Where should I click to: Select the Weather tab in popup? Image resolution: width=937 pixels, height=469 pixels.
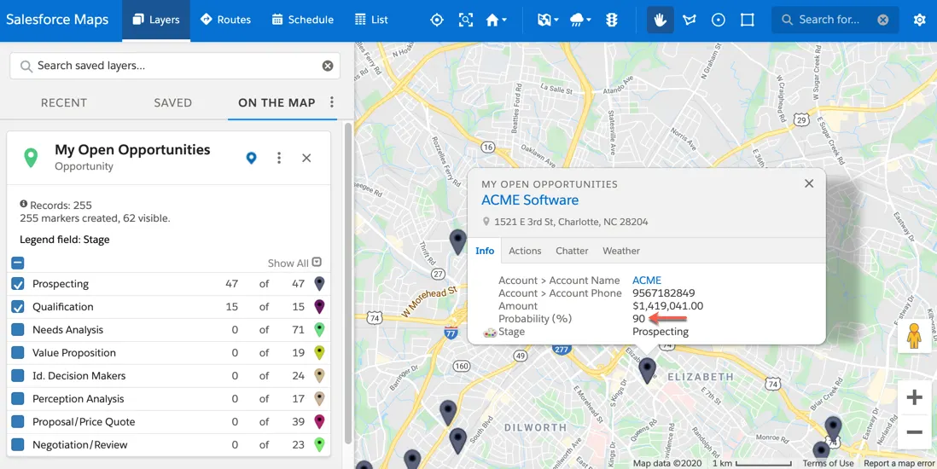(x=621, y=251)
